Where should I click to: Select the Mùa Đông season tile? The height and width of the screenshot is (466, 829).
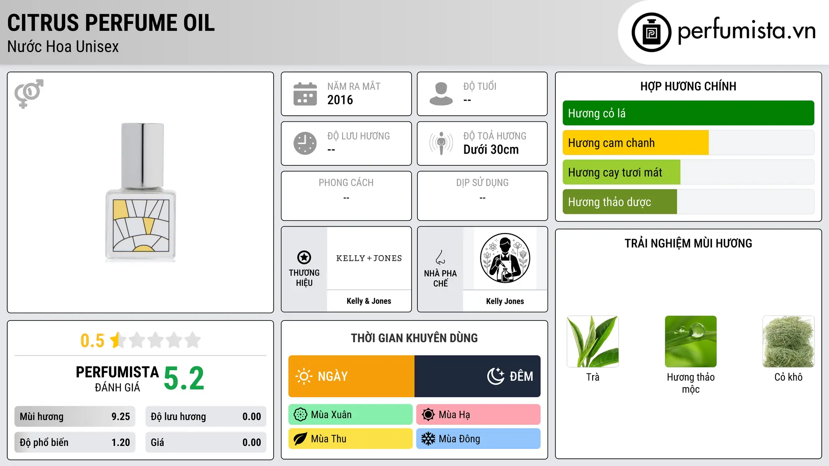pos(478,439)
